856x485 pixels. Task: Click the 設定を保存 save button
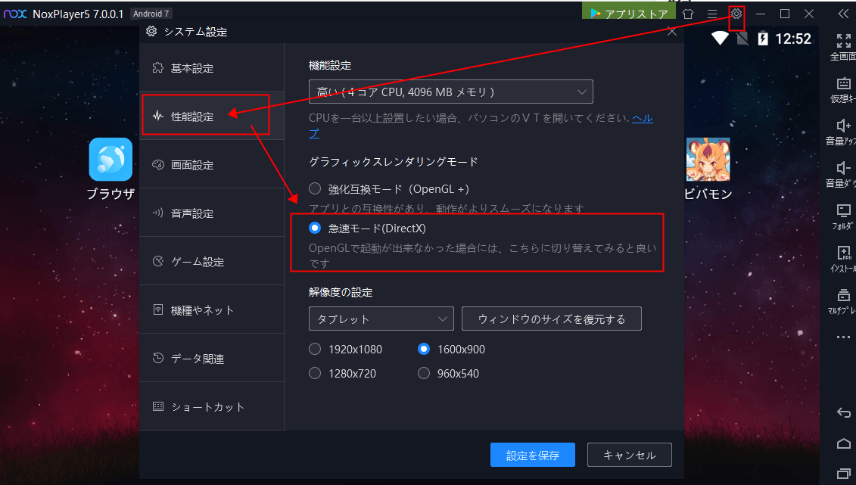coord(532,455)
